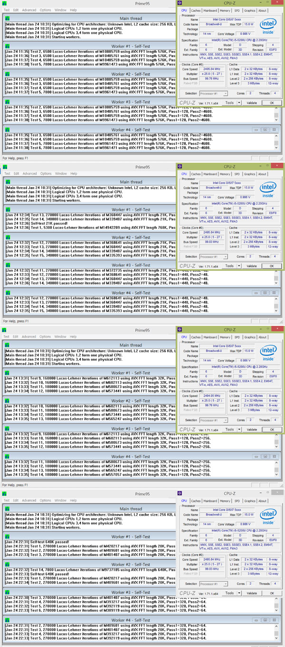285x647 pixels.
Task: Click Main thread window icon in the 11:3x Prime95 capture
Action: tap(7, 19)
